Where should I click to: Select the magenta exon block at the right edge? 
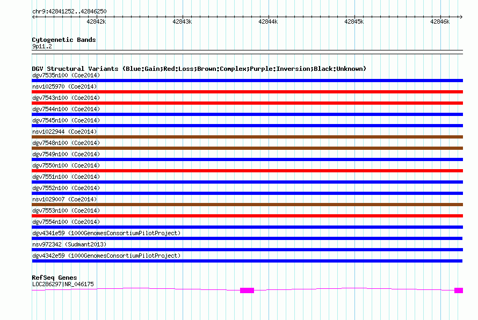pyautogui.click(x=459, y=290)
